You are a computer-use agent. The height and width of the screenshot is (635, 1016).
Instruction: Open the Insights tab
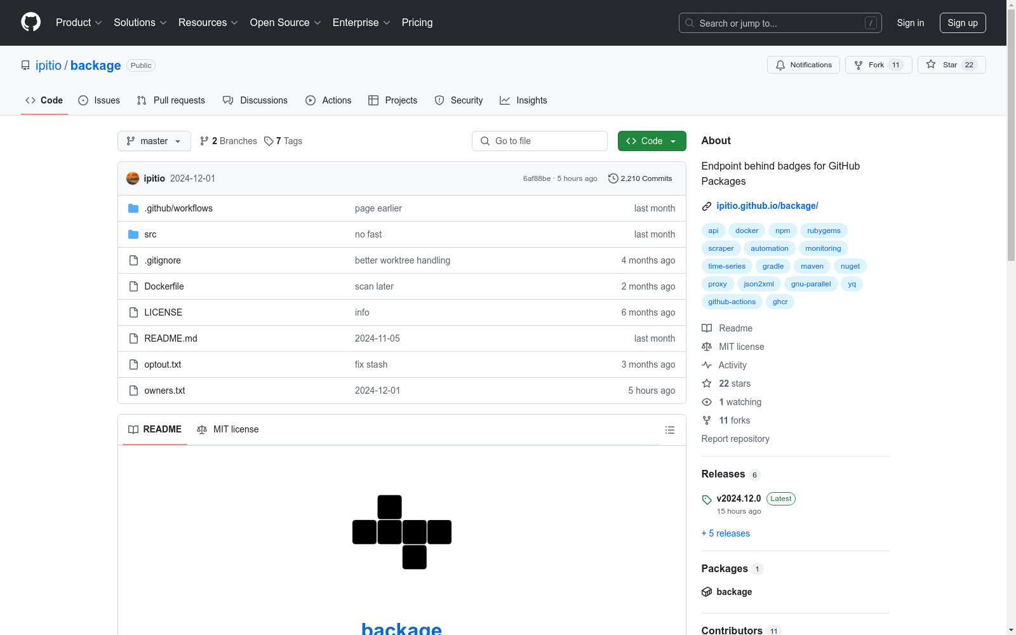[523, 100]
